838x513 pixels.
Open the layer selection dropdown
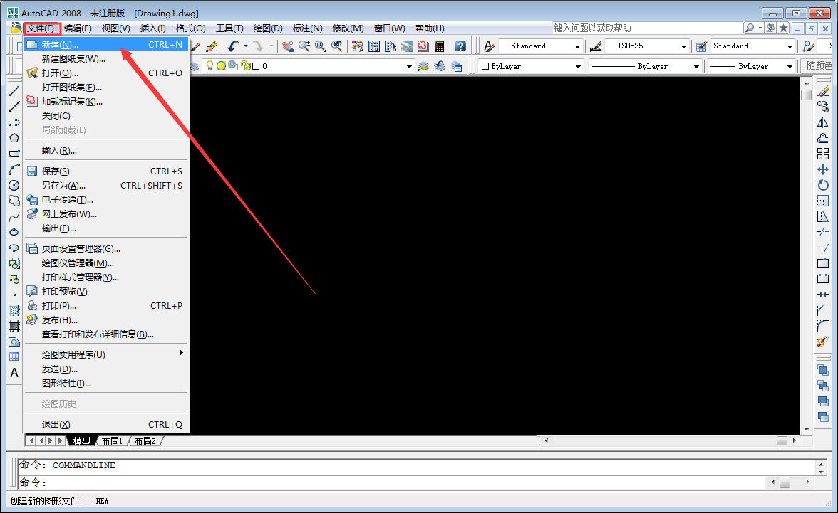(409, 65)
